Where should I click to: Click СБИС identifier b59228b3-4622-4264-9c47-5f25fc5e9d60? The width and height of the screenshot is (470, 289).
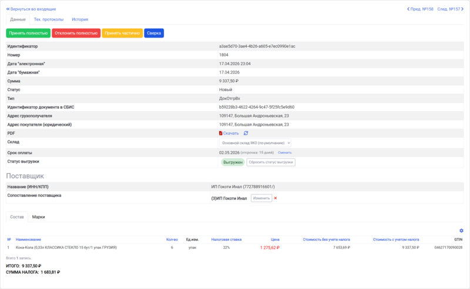click(257, 107)
